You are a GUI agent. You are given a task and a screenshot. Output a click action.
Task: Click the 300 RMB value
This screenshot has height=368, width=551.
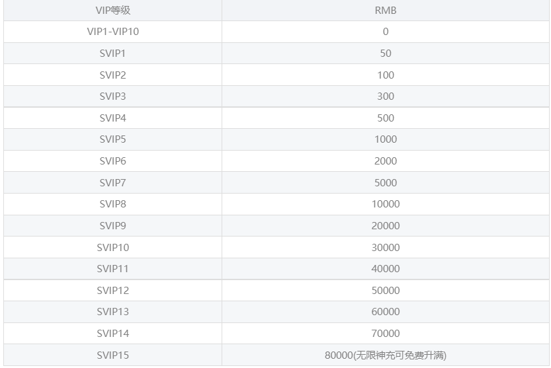386,96
